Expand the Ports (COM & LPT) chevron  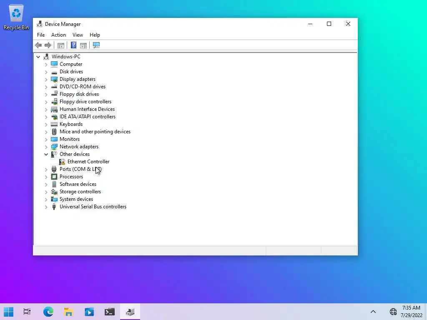[x=46, y=169]
